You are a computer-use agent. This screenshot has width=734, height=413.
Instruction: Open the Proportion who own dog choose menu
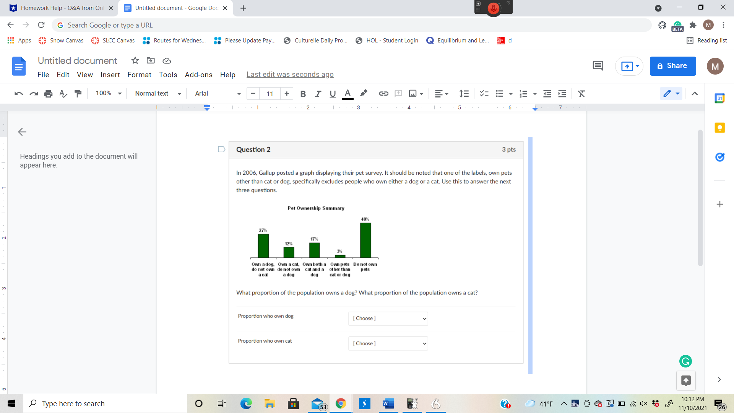pyautogui.click(x=388, y=318)
